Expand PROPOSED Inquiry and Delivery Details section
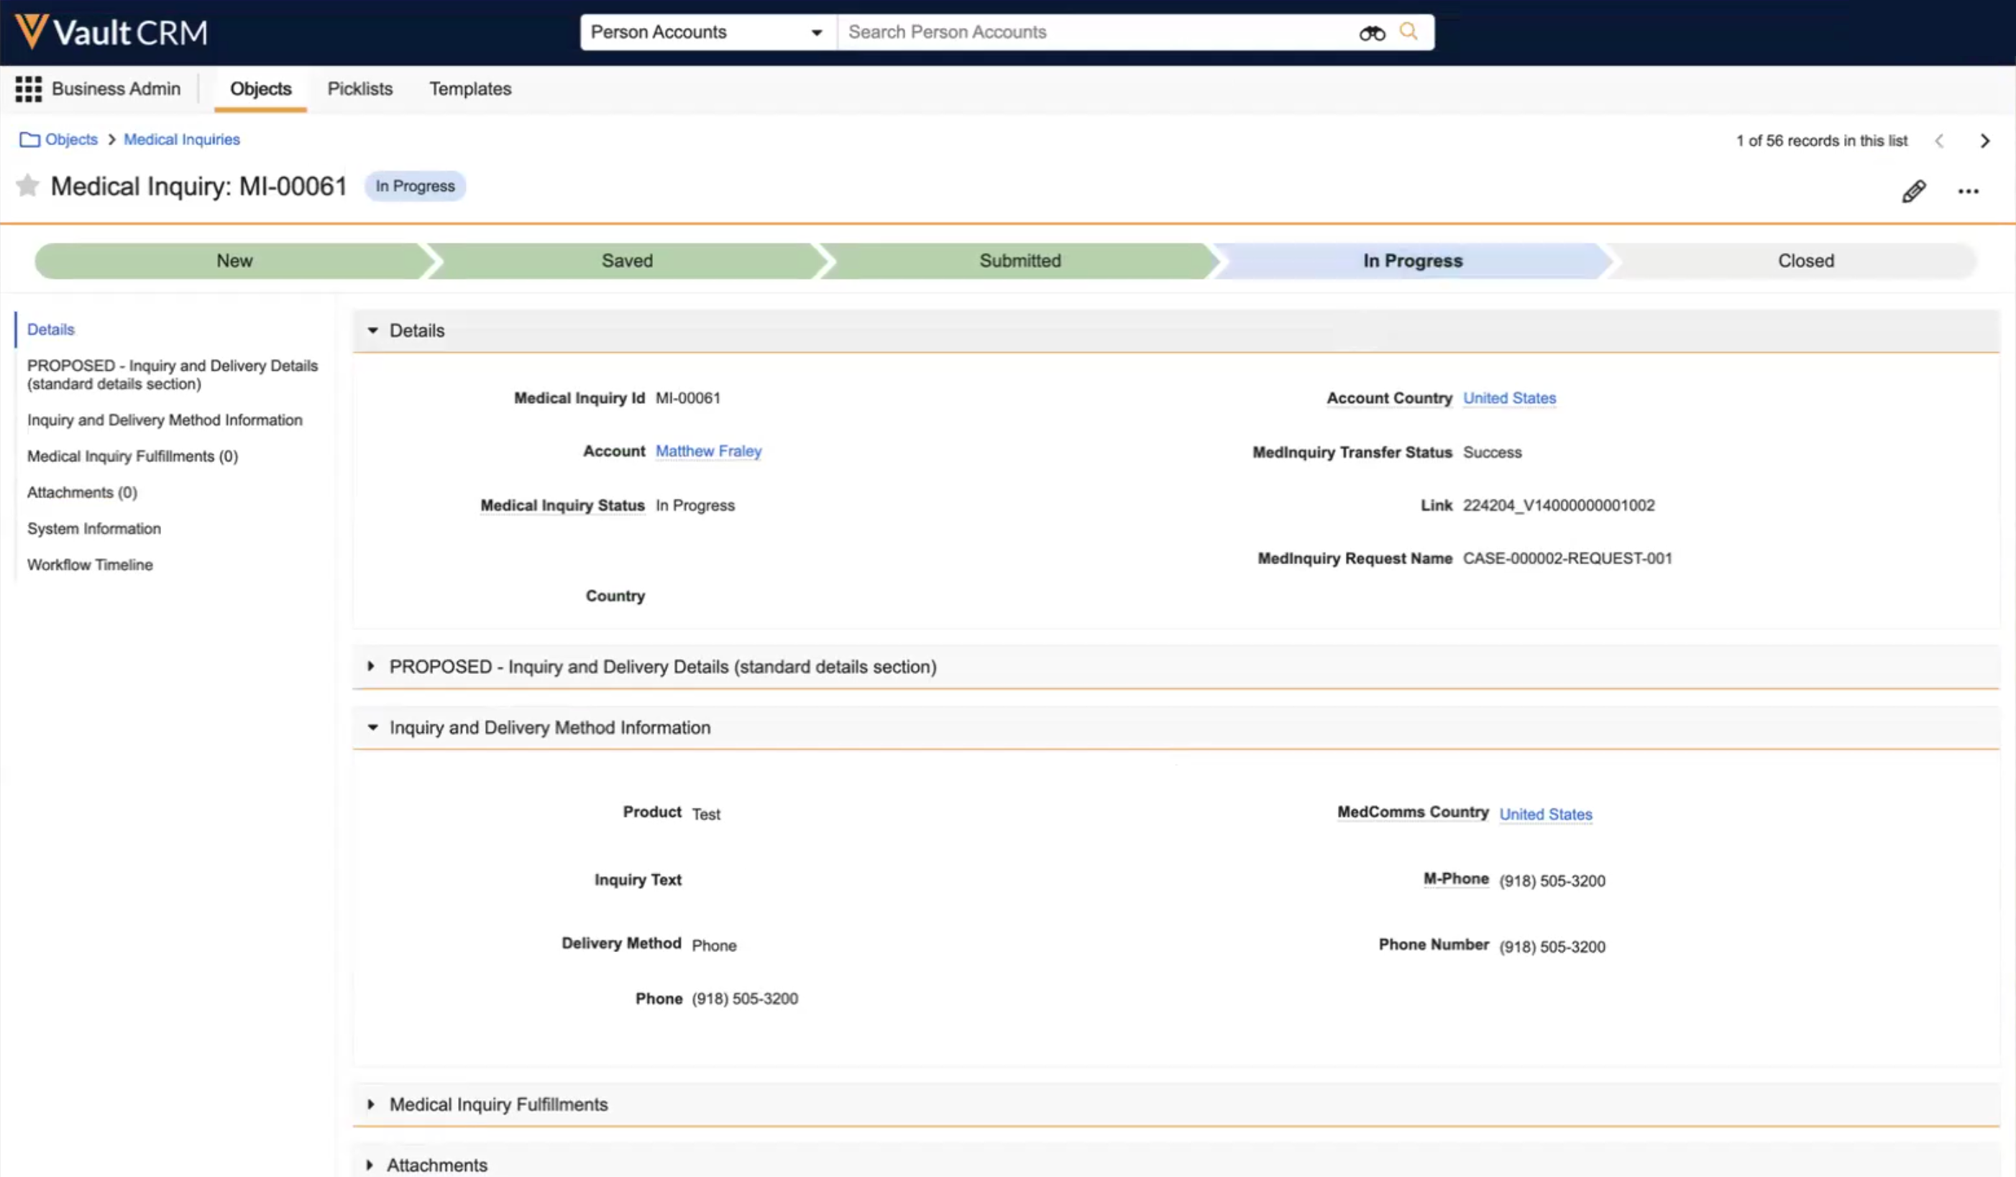 (x=371, y=666)
